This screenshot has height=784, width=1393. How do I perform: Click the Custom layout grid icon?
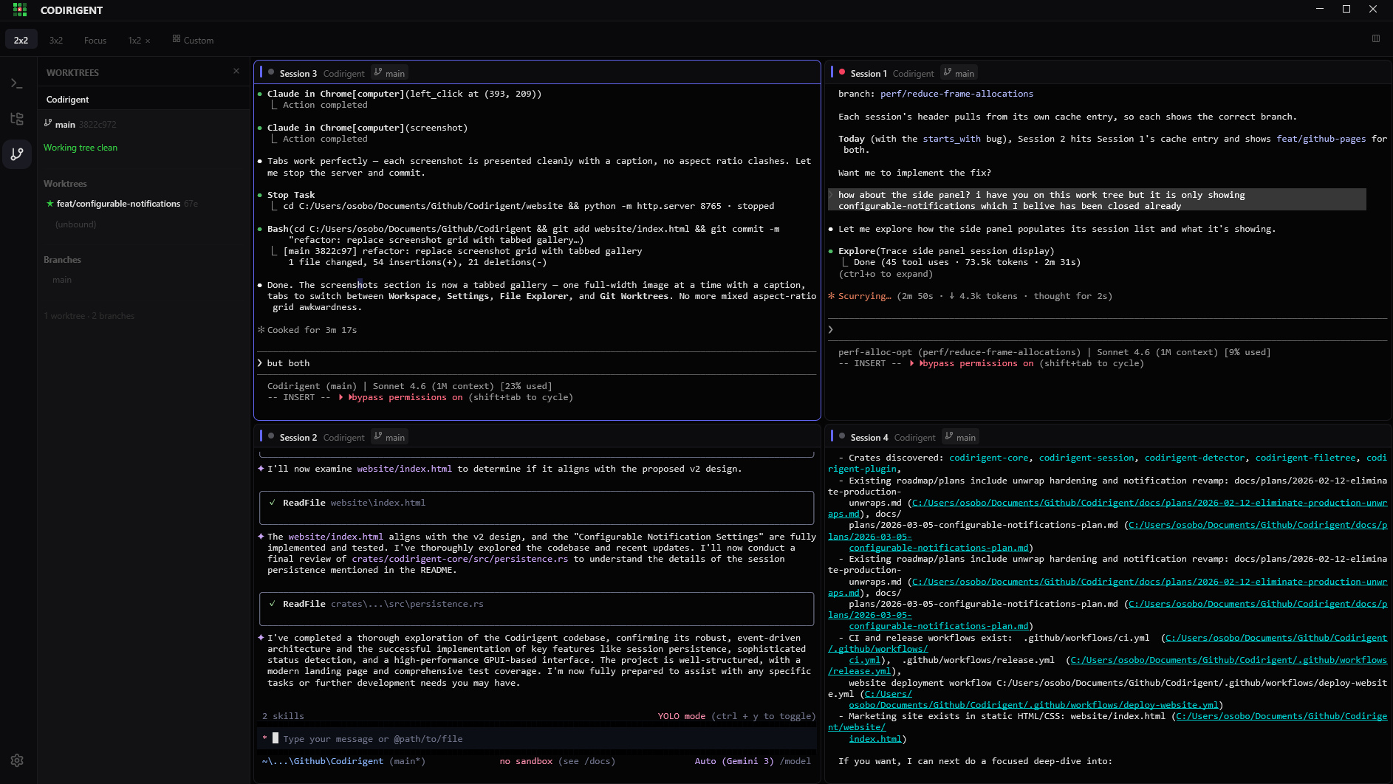point(176,39)
